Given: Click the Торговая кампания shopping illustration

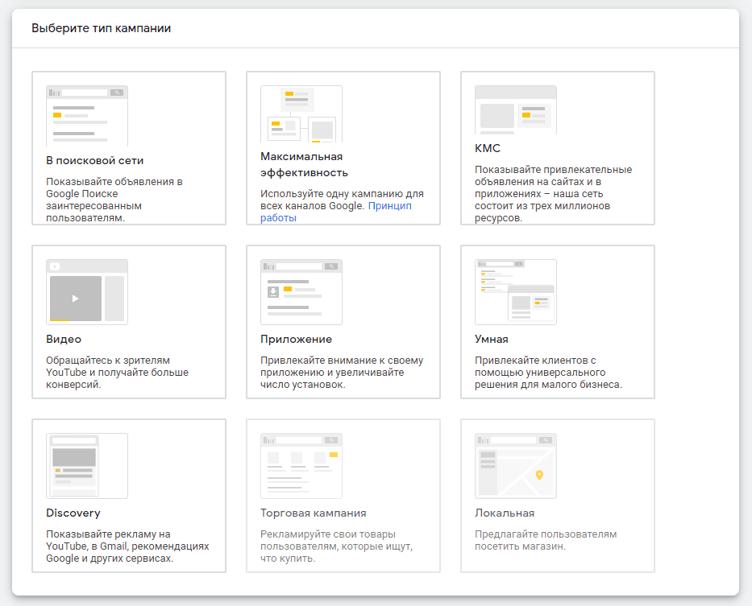Looking at the screenshot, I should click(301, 466).
